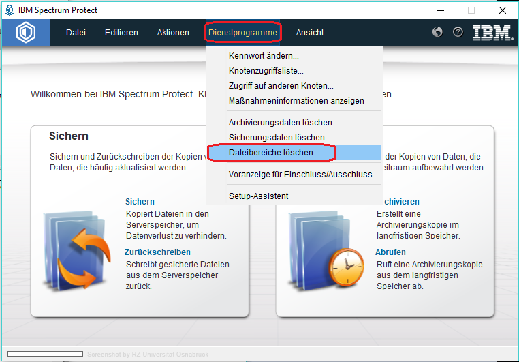Collapse the open Dienstprogramme menu
The height and width of the screenshot is (362, 519).
[242, 33]
